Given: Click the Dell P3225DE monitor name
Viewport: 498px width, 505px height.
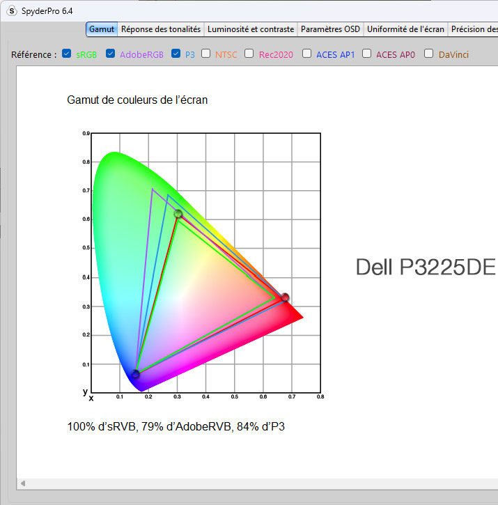Looking at the screenshot, I should (426, 267).
